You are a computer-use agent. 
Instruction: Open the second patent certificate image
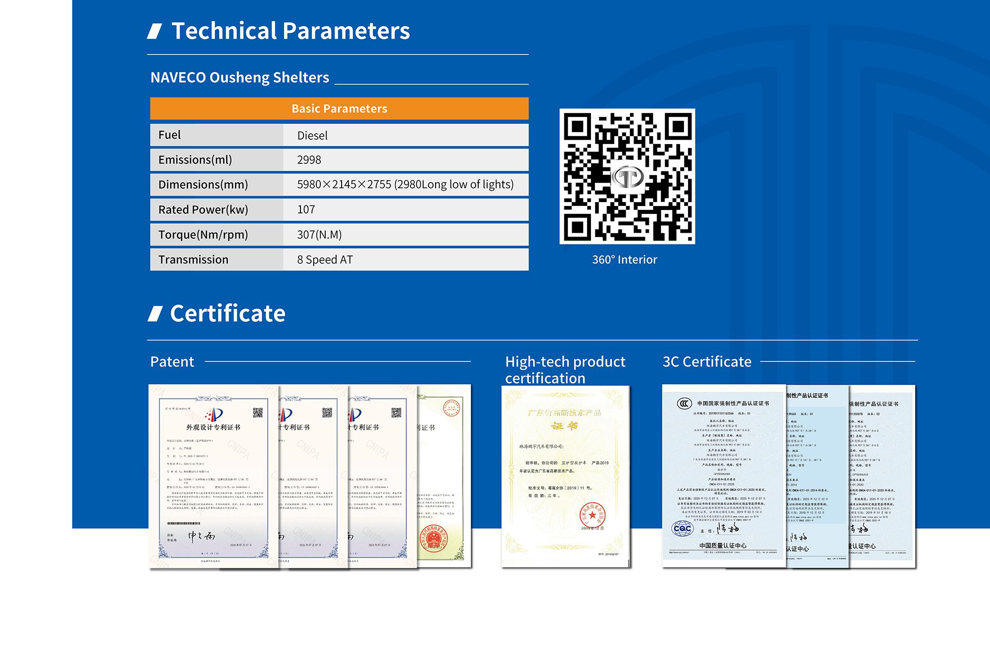coord(314,476)
